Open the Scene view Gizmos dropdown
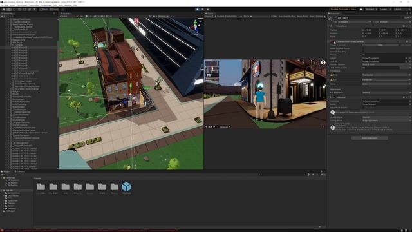 click(163, 16)
